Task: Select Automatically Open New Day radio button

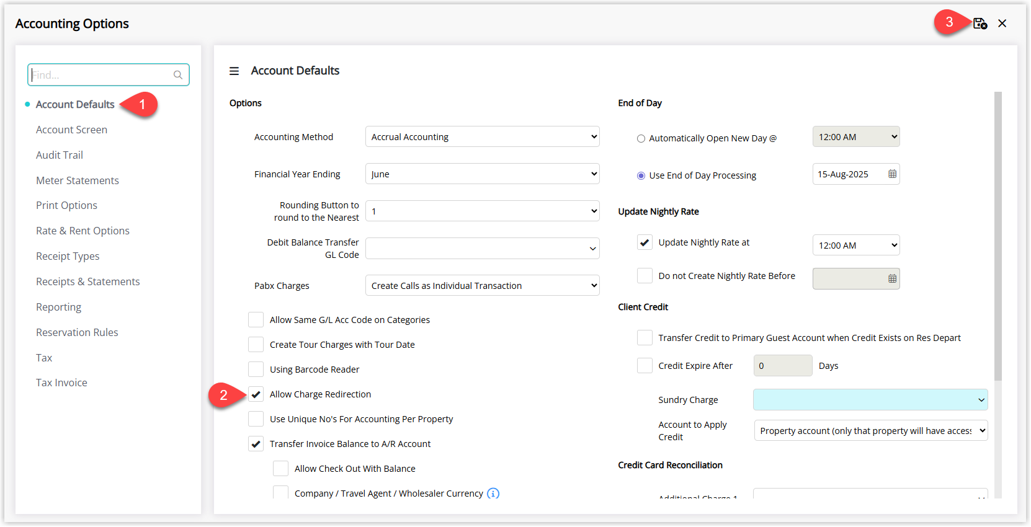Action: [x=641, y=139]
